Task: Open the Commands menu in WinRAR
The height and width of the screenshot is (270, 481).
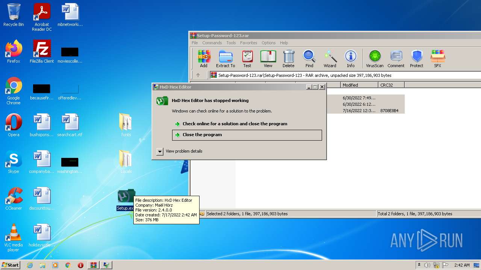Action: [212, 43]
